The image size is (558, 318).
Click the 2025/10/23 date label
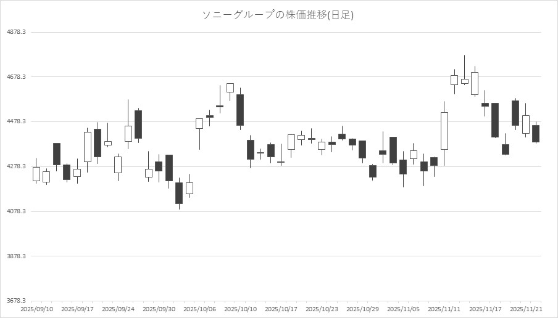(322, 309)
